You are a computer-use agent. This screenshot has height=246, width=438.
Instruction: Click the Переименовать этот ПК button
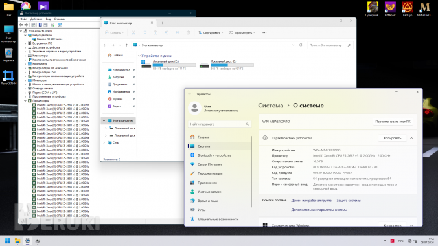(393, 122)
